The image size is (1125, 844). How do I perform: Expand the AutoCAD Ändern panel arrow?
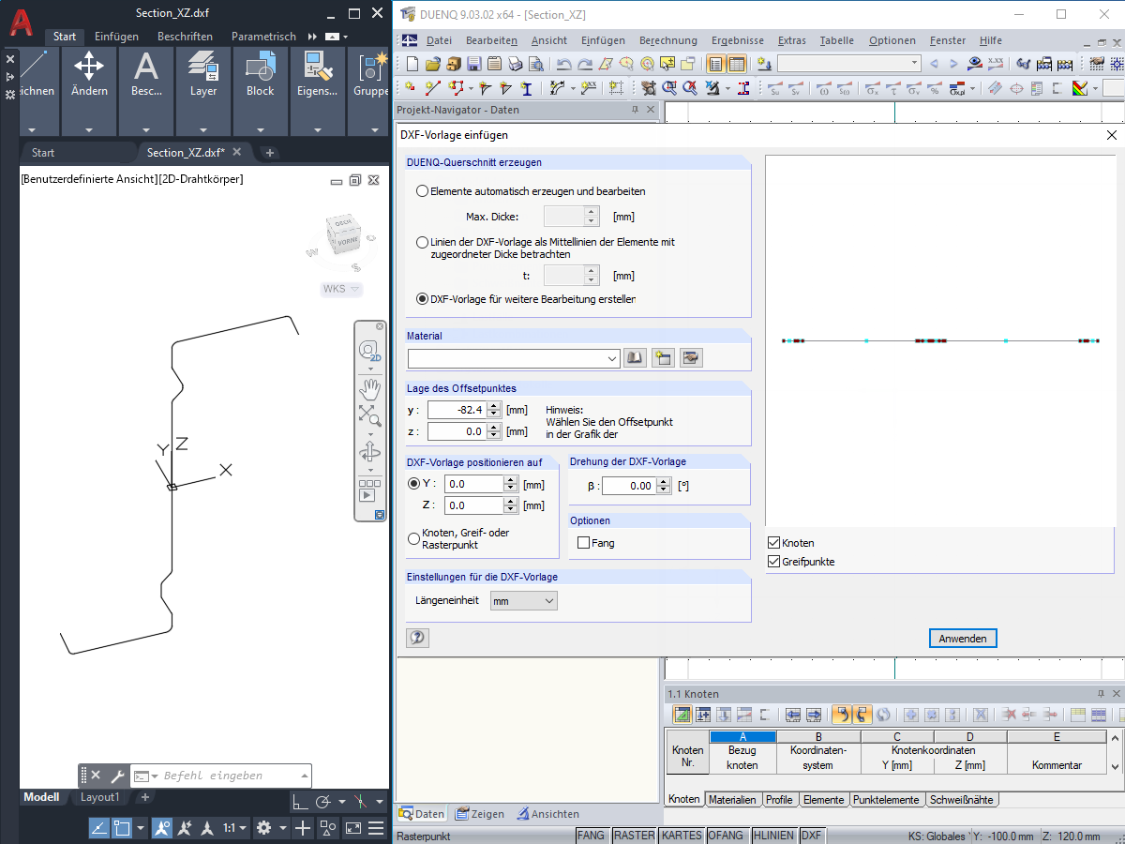point(89,130)
